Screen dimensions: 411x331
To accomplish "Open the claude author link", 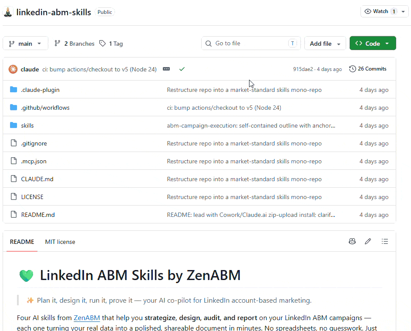I will click(x=30, y=69).
